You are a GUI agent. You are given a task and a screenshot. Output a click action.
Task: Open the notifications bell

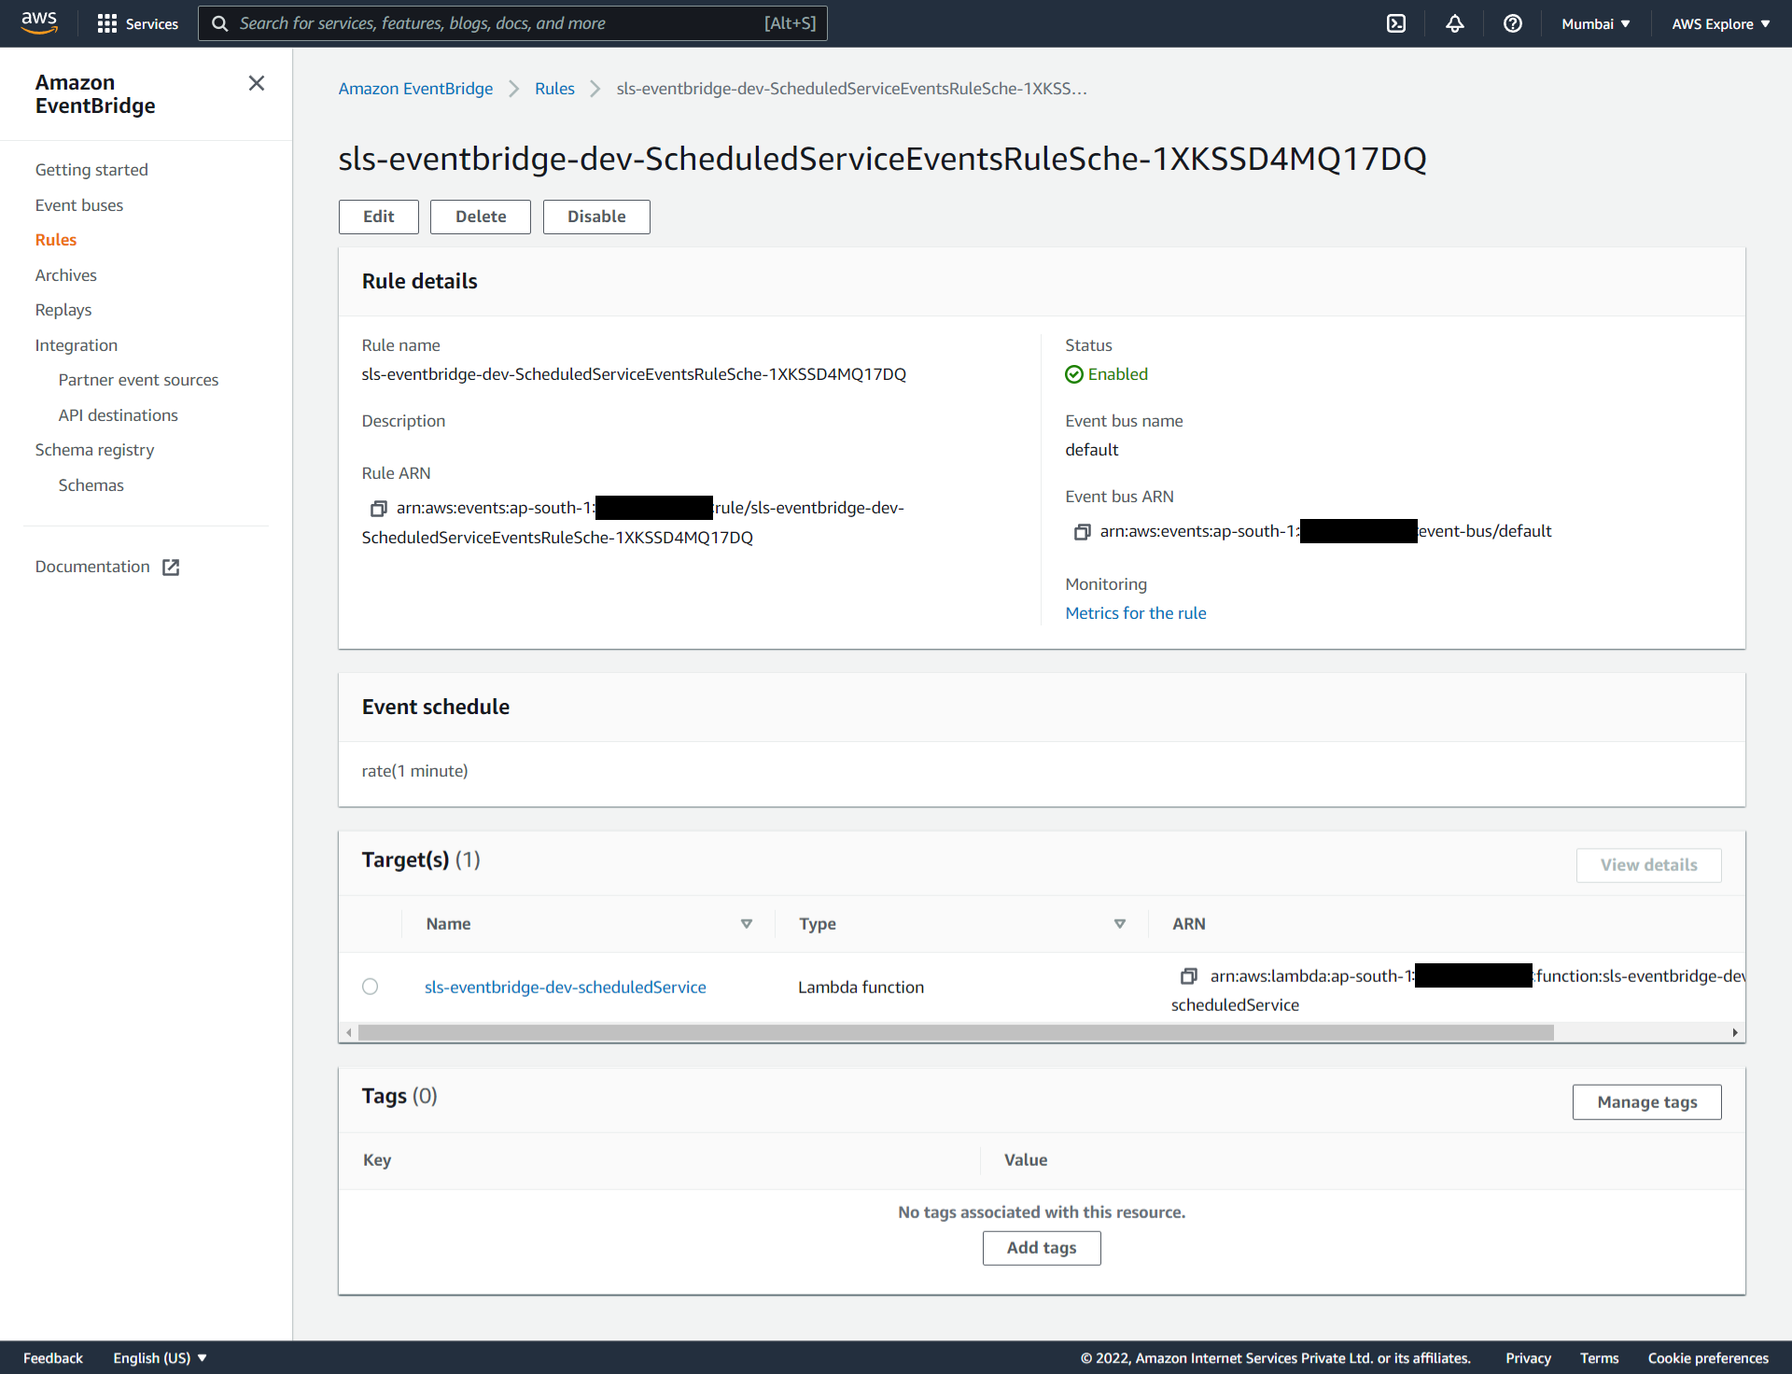click(1455, 23)
